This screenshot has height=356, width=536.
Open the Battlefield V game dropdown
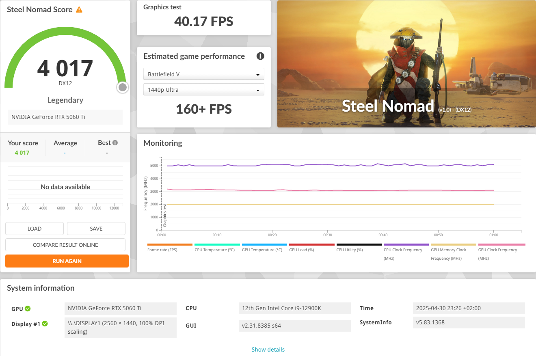coord(204,74)
